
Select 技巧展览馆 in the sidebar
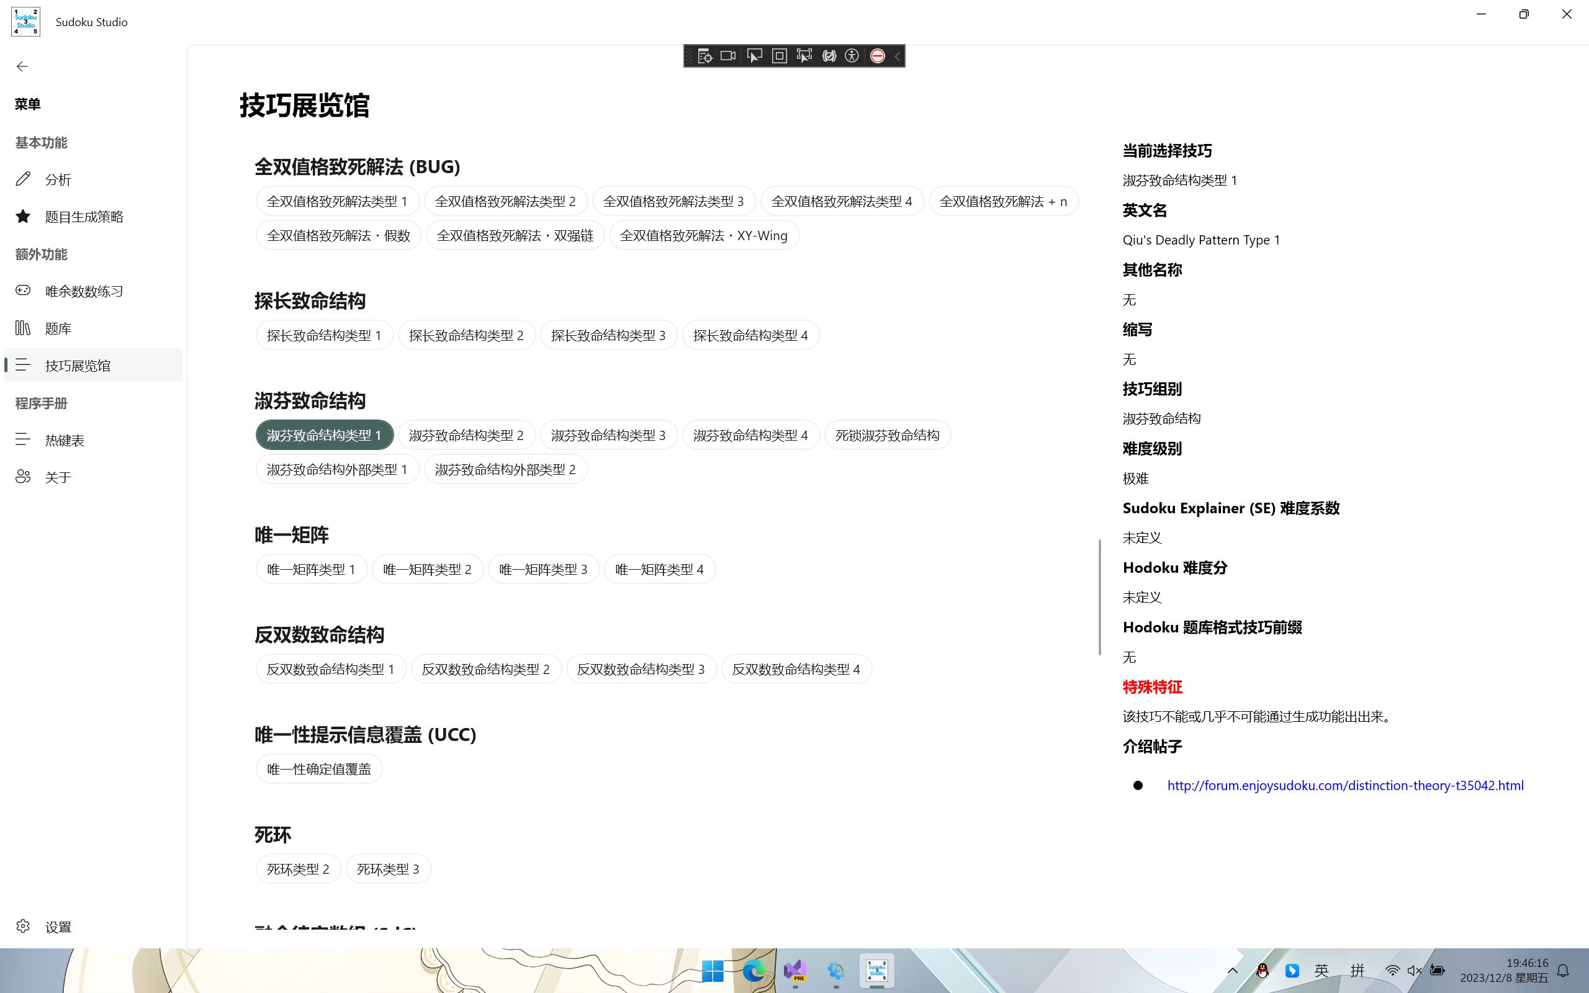tap(93, 365)
